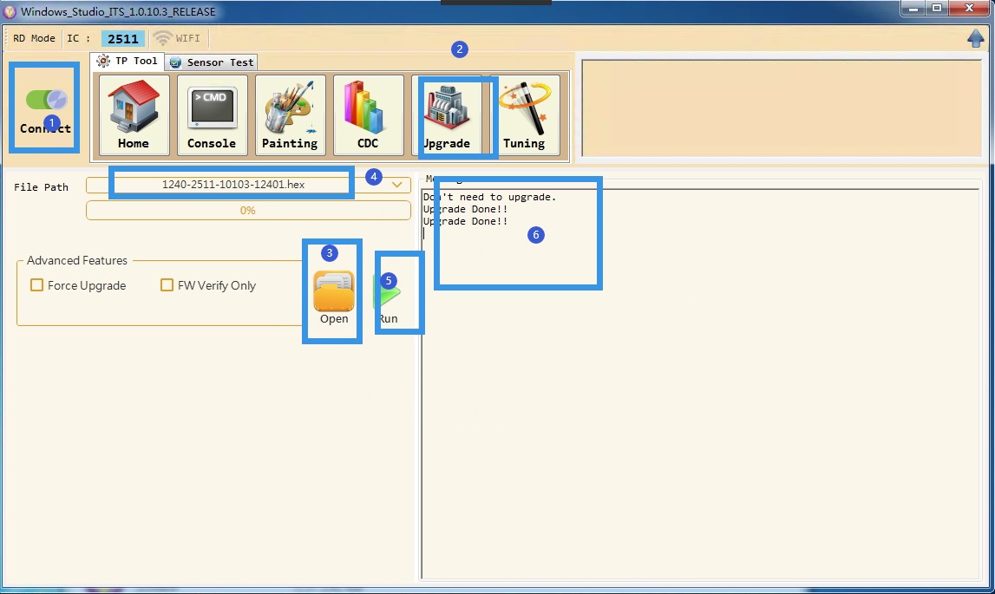Open the Upgrade tool

tap(446, 114)
